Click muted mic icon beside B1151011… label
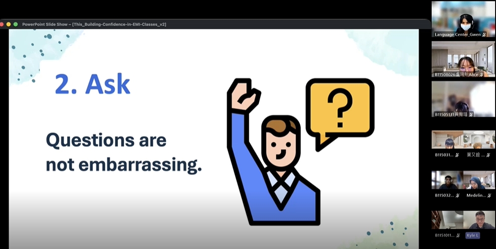The width and height of the screenshot is (496, 249). click(458, 235)
